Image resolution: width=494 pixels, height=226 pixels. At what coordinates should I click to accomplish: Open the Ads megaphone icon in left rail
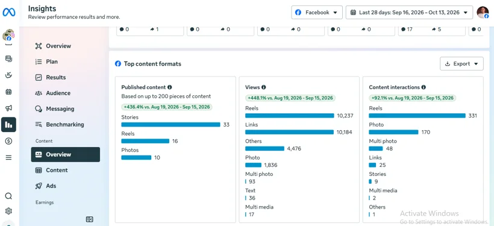[x=8, y=108]
